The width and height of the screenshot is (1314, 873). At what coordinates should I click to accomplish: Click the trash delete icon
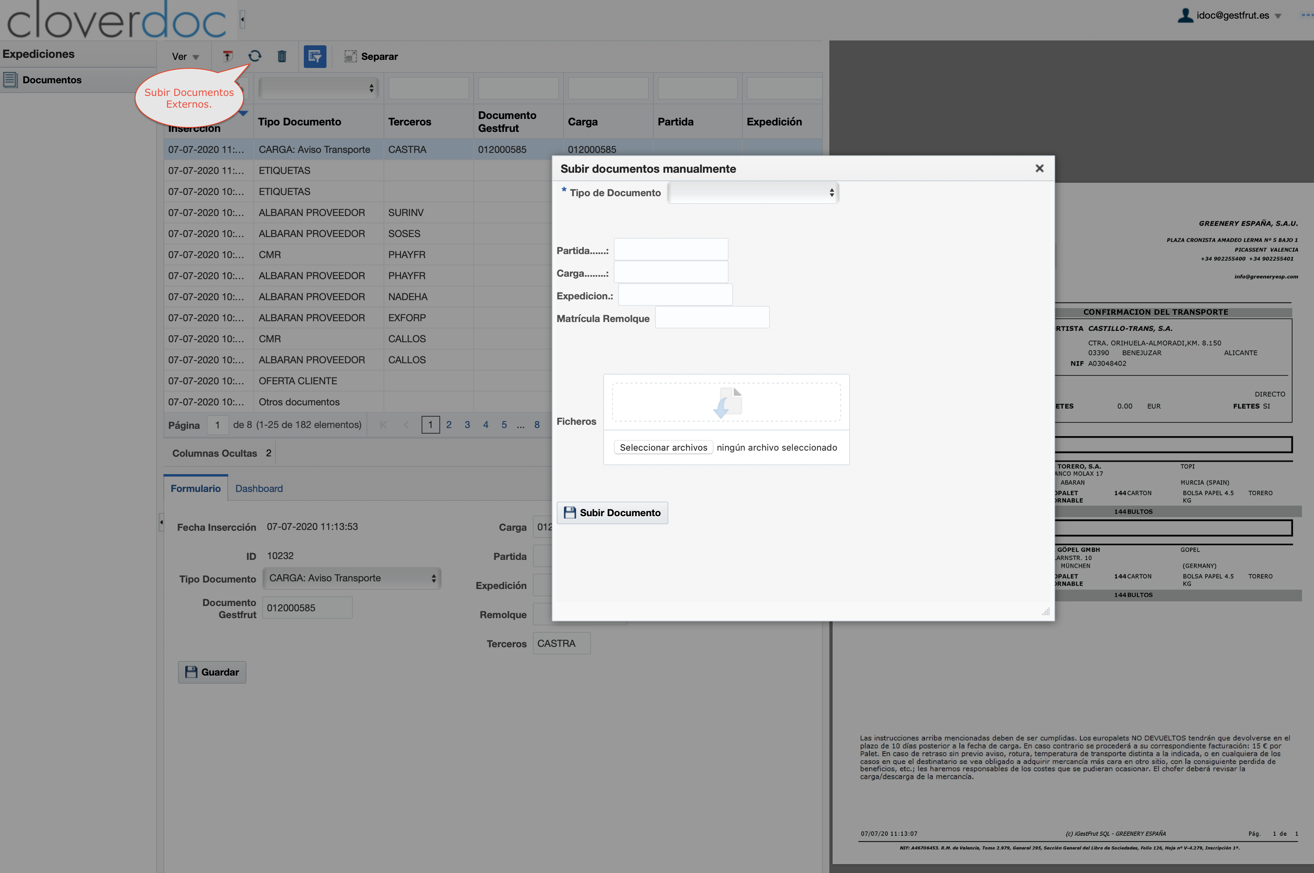coord(282,56)
